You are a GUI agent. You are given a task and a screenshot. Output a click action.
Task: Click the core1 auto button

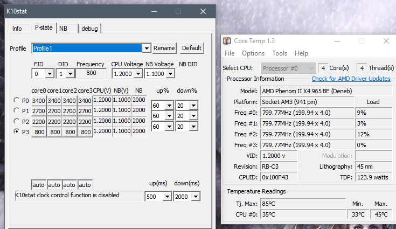coord(54,185)
